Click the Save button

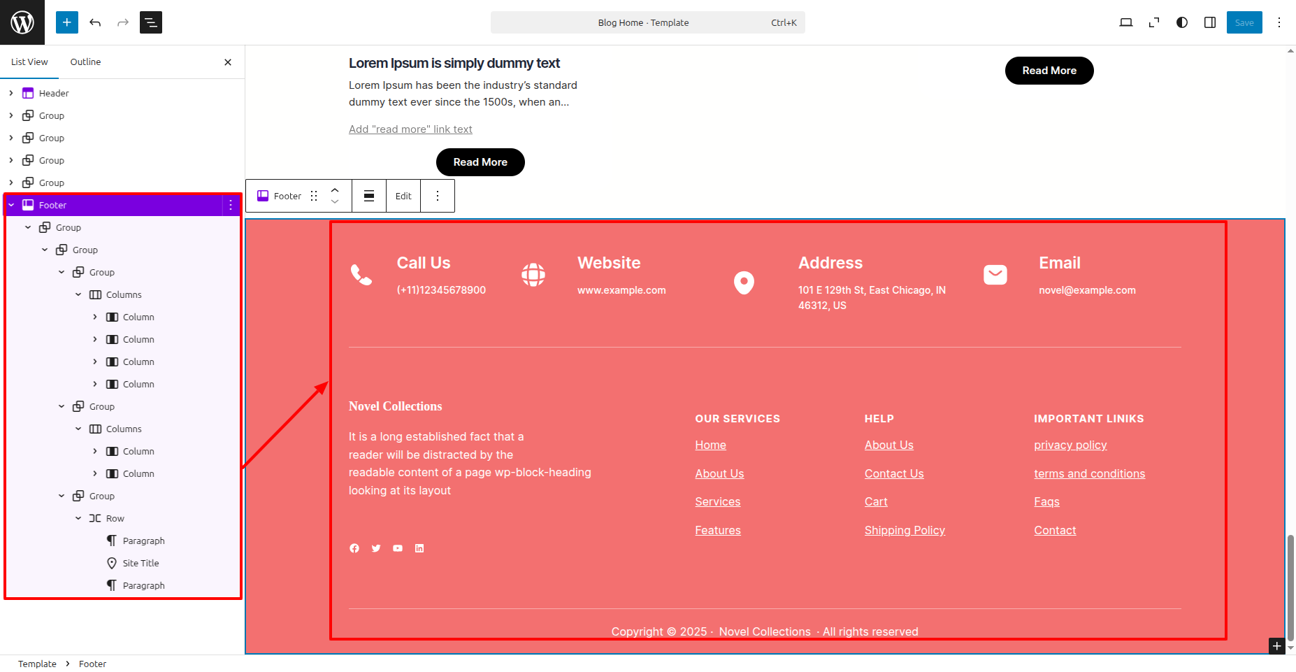point(1244,22)
